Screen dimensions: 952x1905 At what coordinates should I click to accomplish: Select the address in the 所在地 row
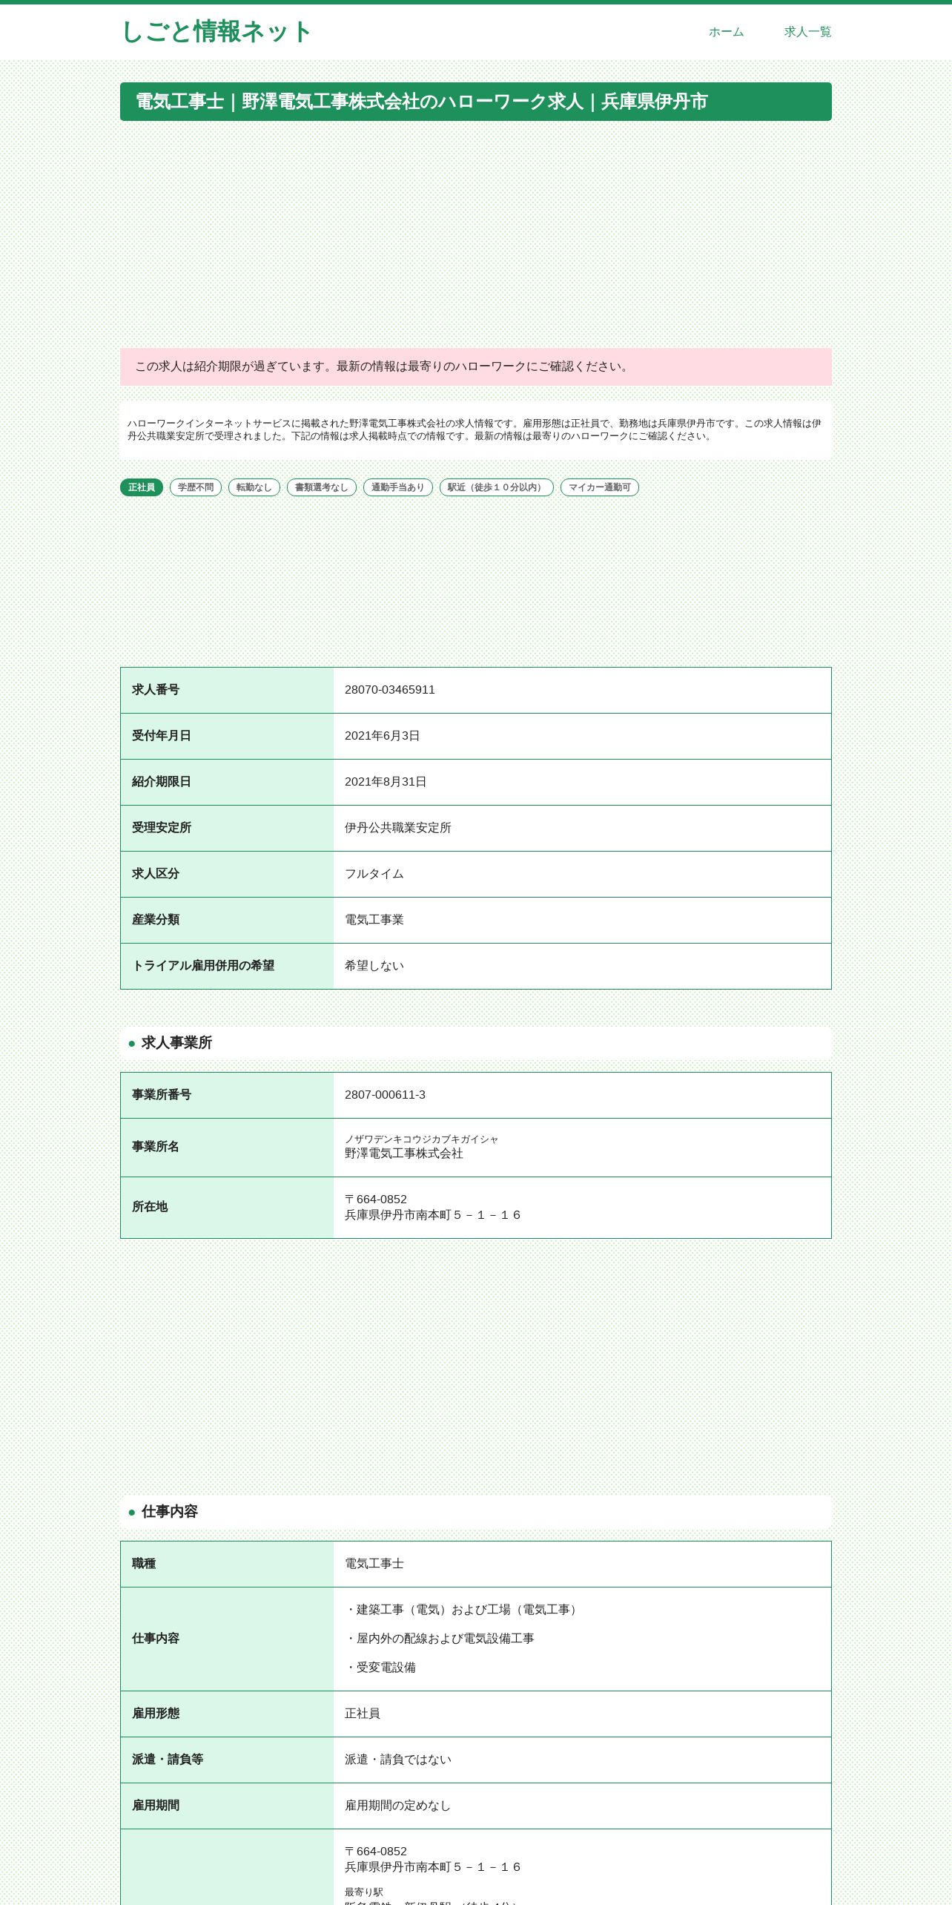pyautogui.click(x=433, y=1208)
